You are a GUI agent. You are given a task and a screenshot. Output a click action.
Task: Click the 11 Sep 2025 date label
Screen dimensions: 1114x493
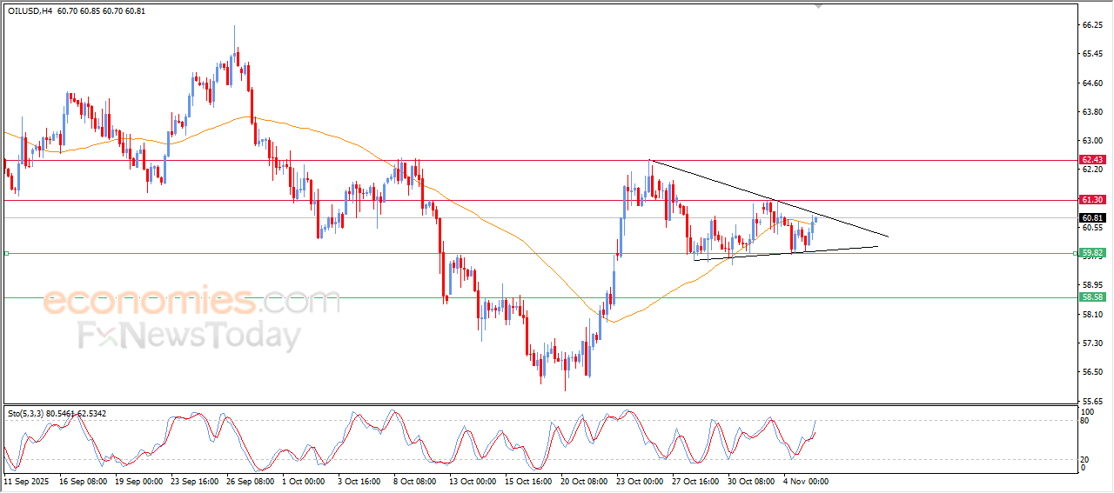27,480
